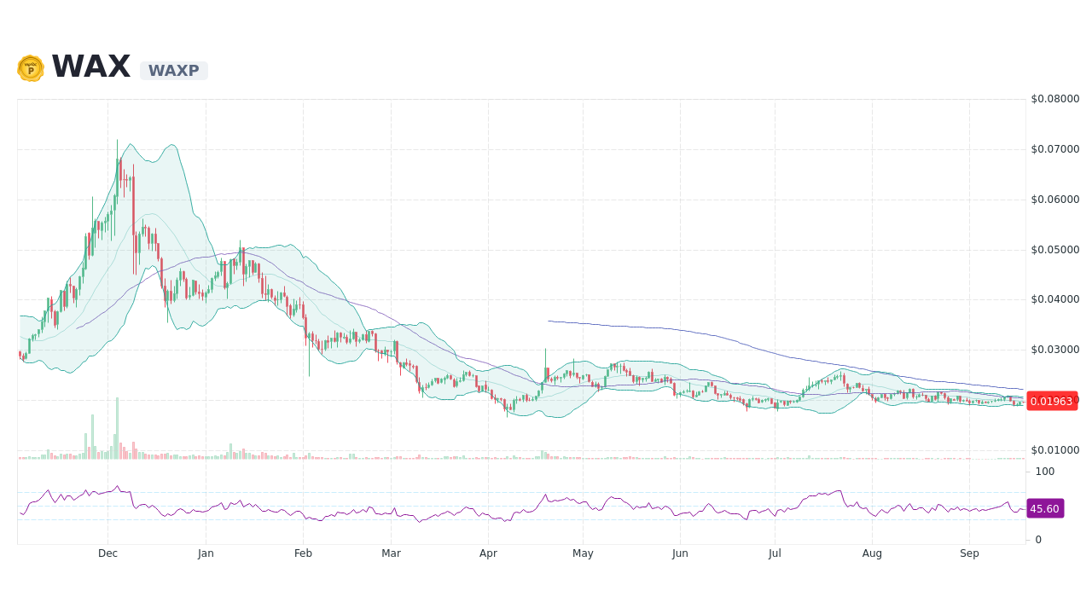Viewport: 1092px width, 614px height.
Task: Click the WAX title heading
Action: point(90,67)
